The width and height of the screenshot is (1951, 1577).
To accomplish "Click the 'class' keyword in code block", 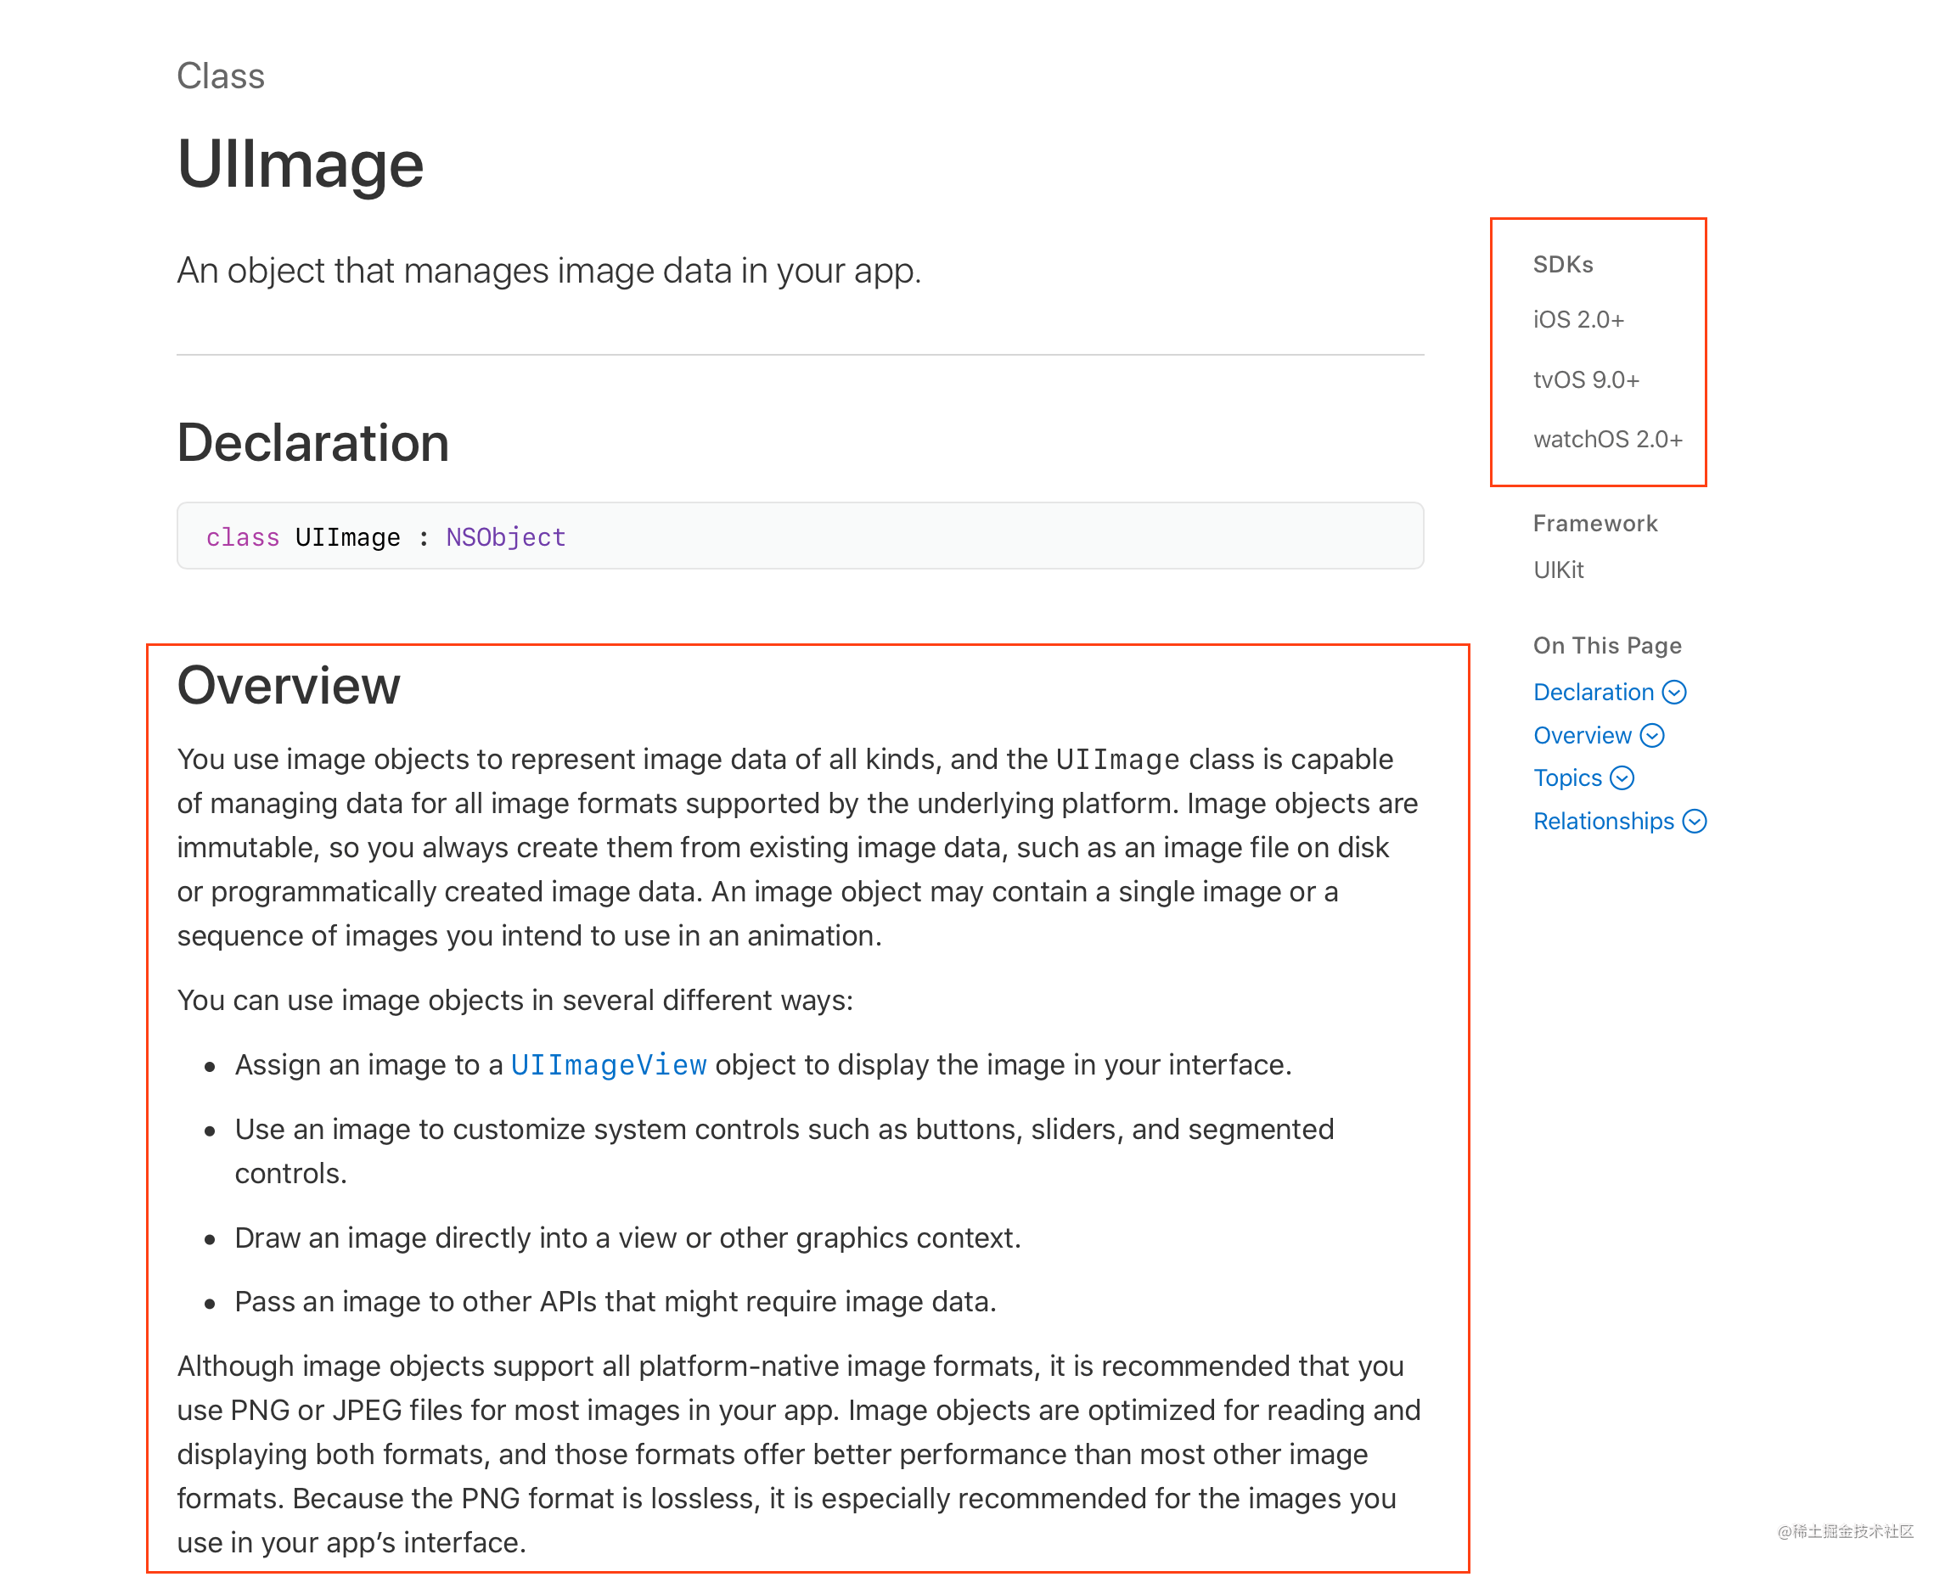I will (x=242, y=537).
